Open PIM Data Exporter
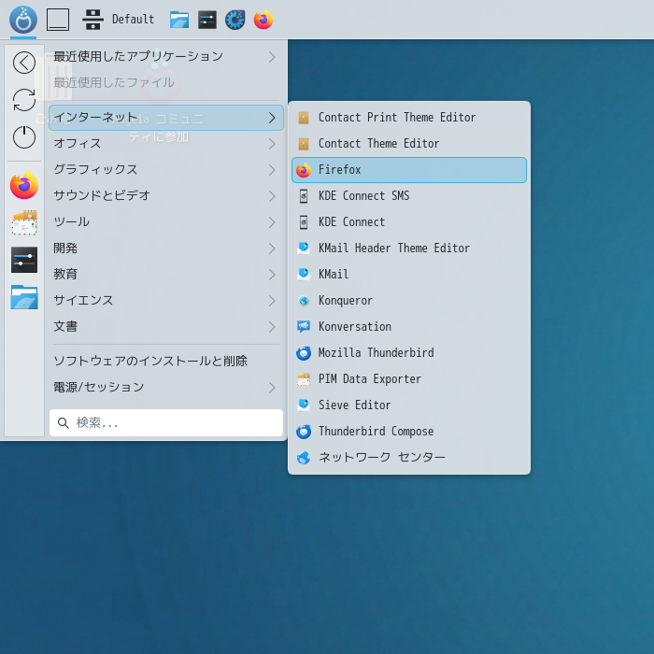 point(409,379)
